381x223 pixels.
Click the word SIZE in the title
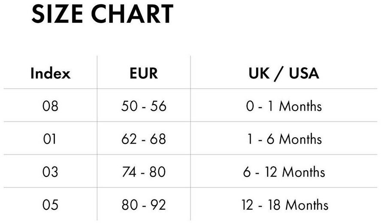(x=58, y=14)
